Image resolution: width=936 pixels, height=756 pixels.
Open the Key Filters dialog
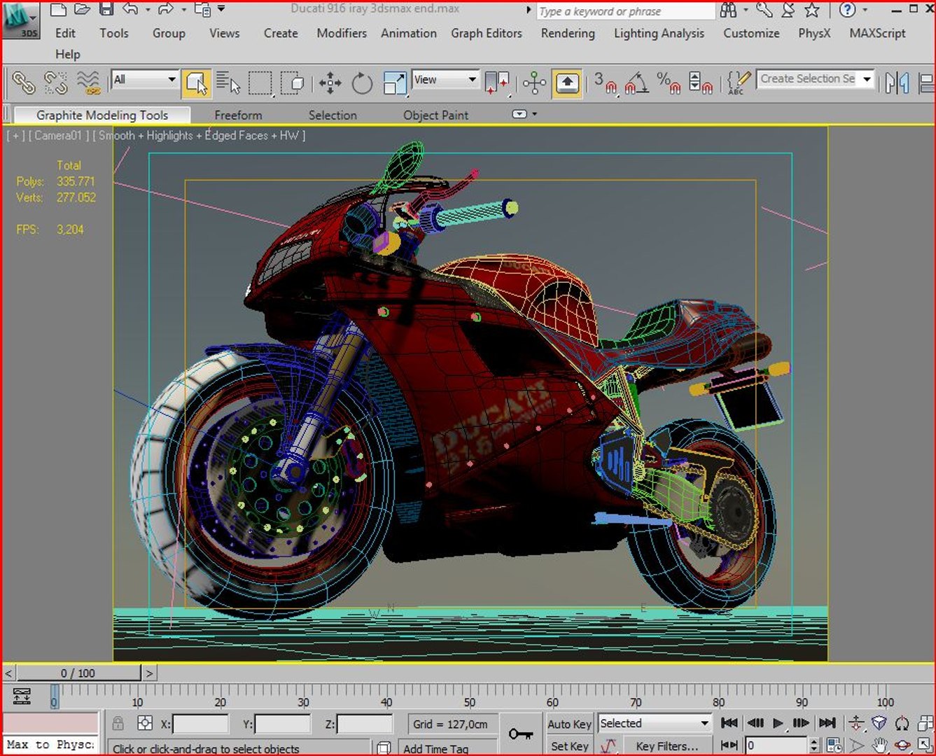[666, 746]
